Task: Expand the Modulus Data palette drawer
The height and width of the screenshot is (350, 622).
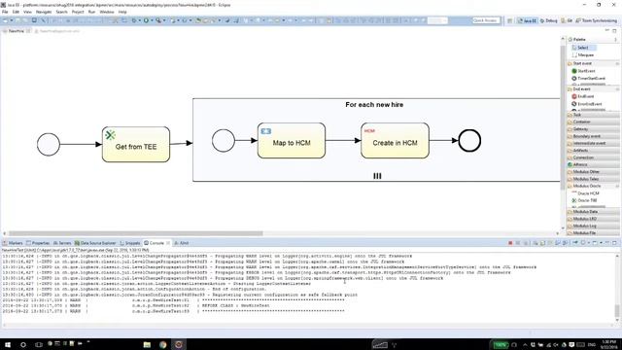Action: tap(593, 212)
